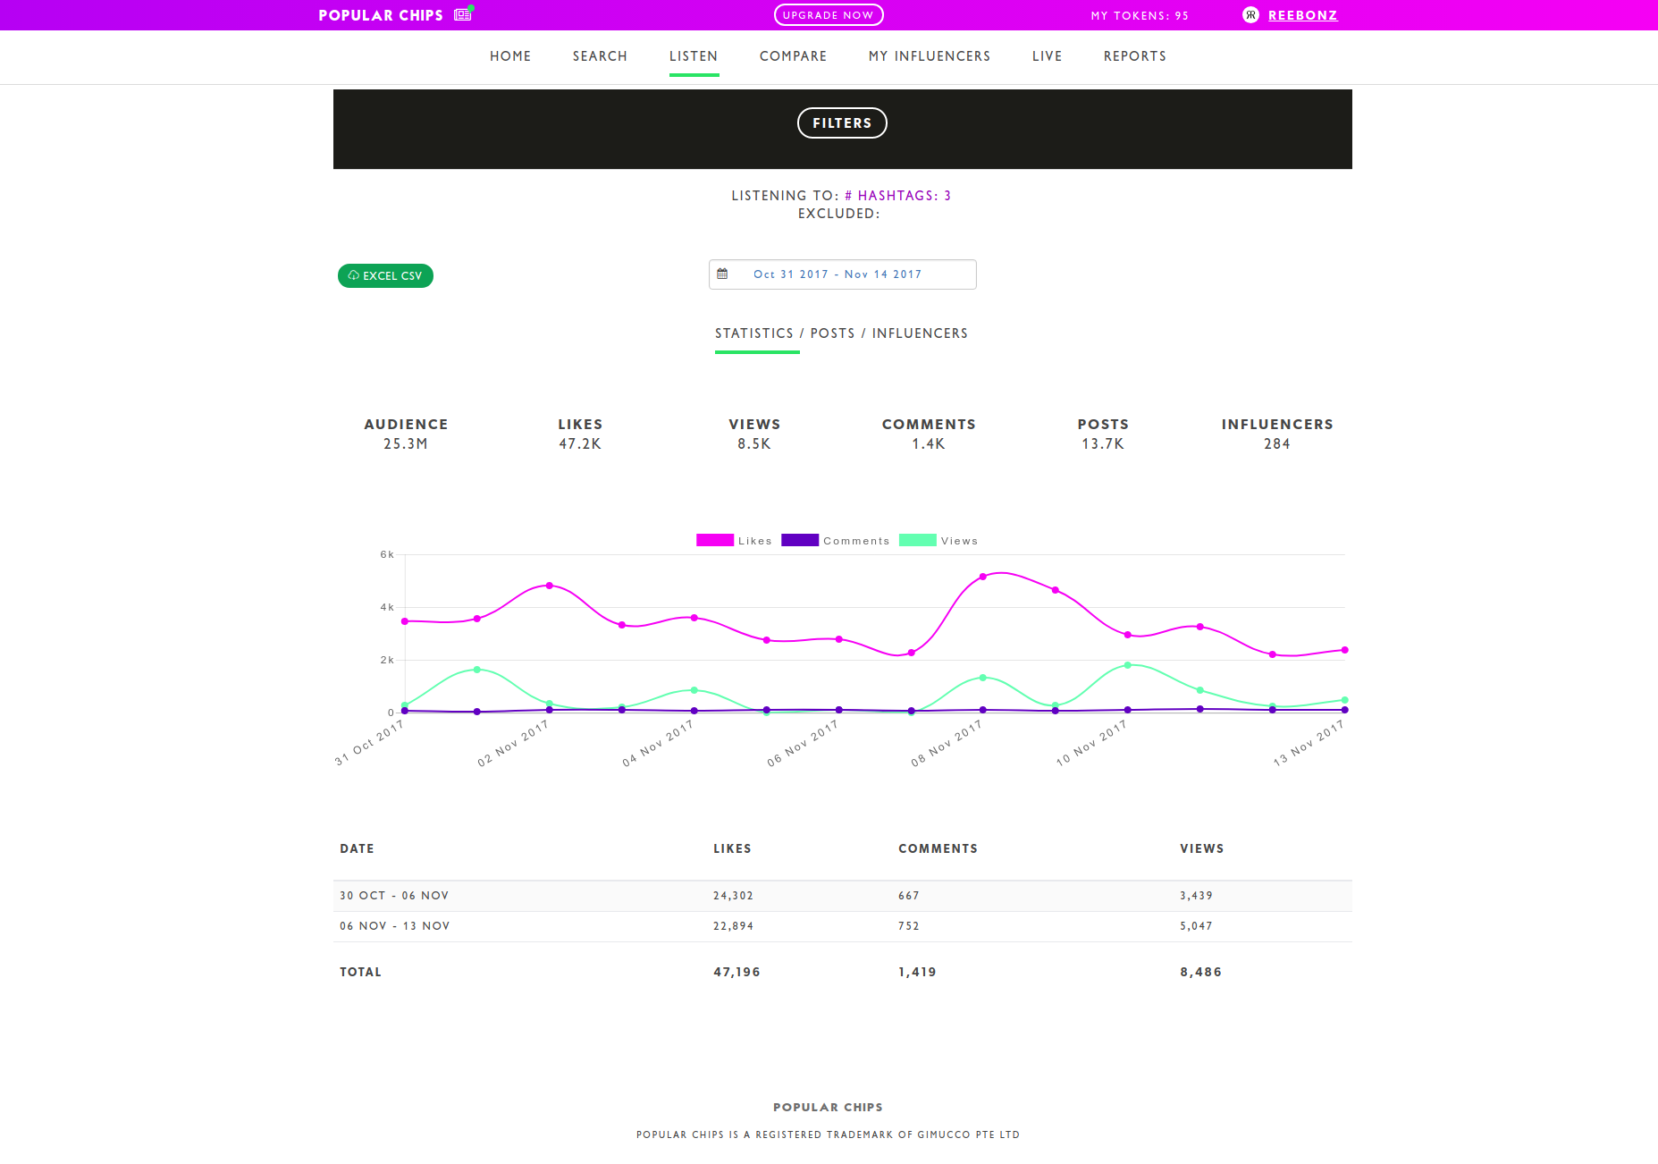Click the total likes 47,196
Viewport: 1658px width, 1164px height.
(x=736, y=972)
